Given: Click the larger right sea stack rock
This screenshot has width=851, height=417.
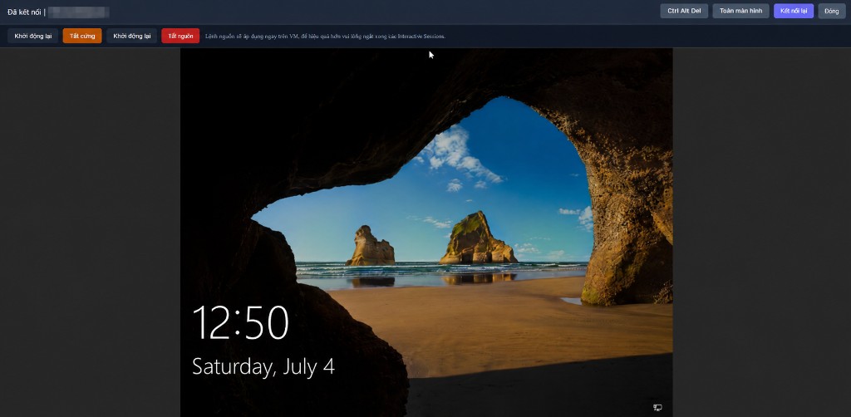Looking at the screenshot, I should coord(476,239).
